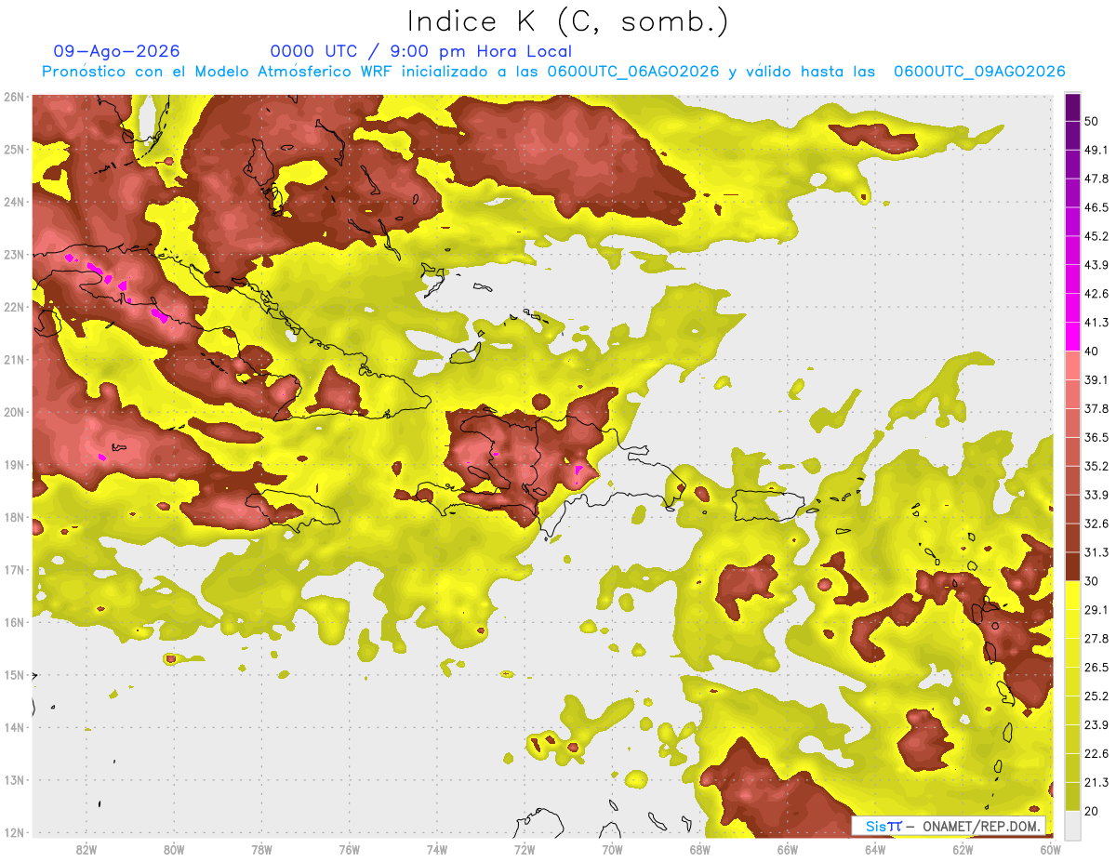The width and height of the screenshot is (1116, 862).
Task: Click the dark brown colorbar swatch between 30 and 31.3
Action: pyautogui.click(x=1072, y=566)
